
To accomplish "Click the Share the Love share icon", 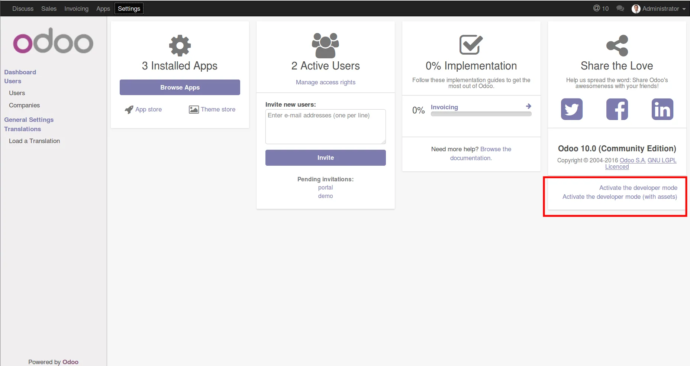I will tap(617, 45).
